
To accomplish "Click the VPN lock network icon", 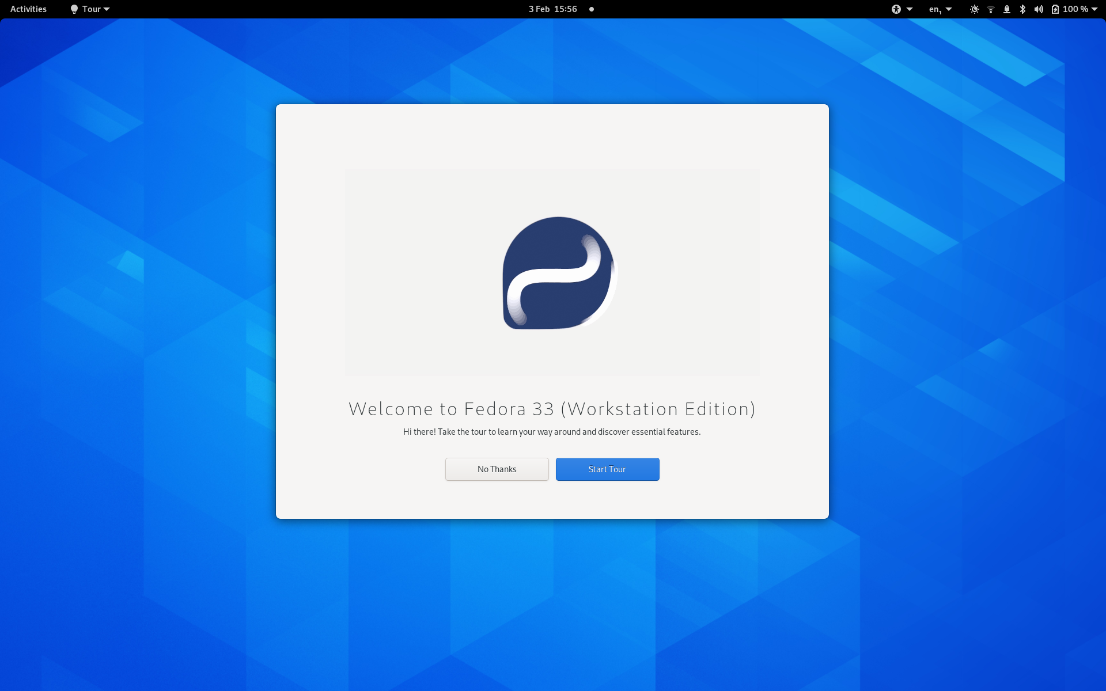I will pos(1007,9).
